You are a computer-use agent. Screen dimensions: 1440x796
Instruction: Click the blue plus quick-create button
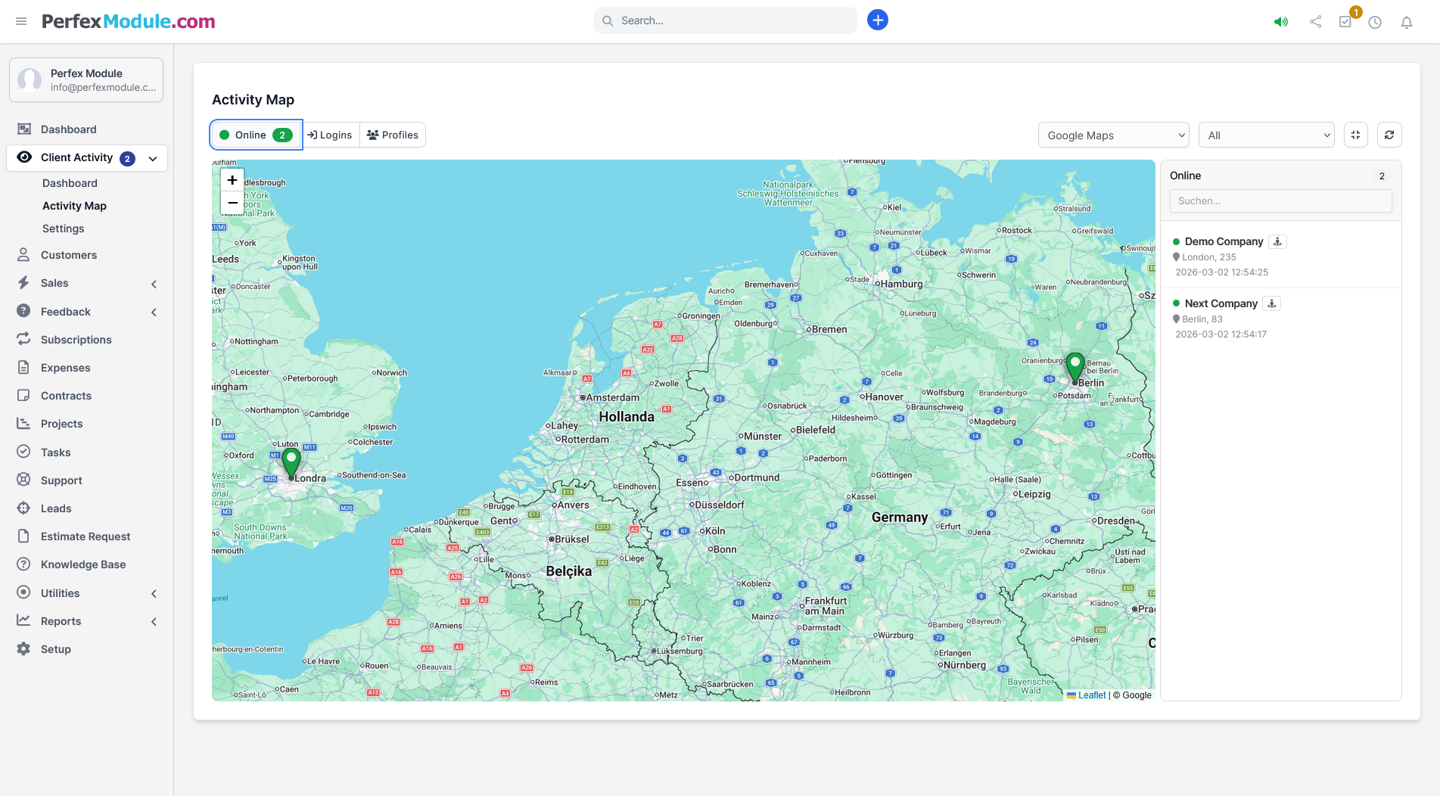pyautogui.click(x=877, y=20)
